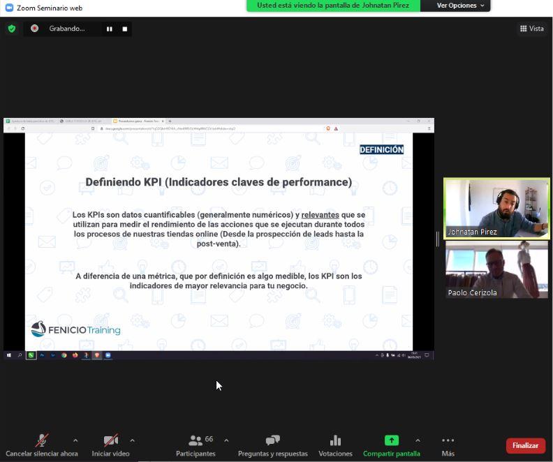Image resolution: width=553 pixels, height=462 pixels.
Task: Expand share options arrow beside Compartir pantalla
Action: coord(418,440)
